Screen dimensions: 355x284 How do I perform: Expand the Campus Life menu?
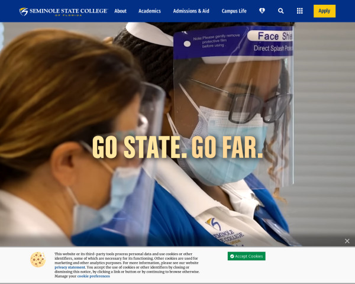click(x=234, y=11)
